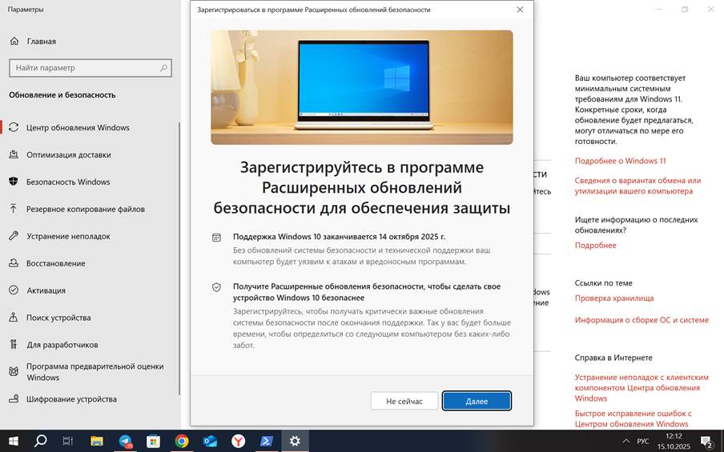724x452 pixels.
Task: Click the Безопасность Windows shield icon
Action: [14, 182]
